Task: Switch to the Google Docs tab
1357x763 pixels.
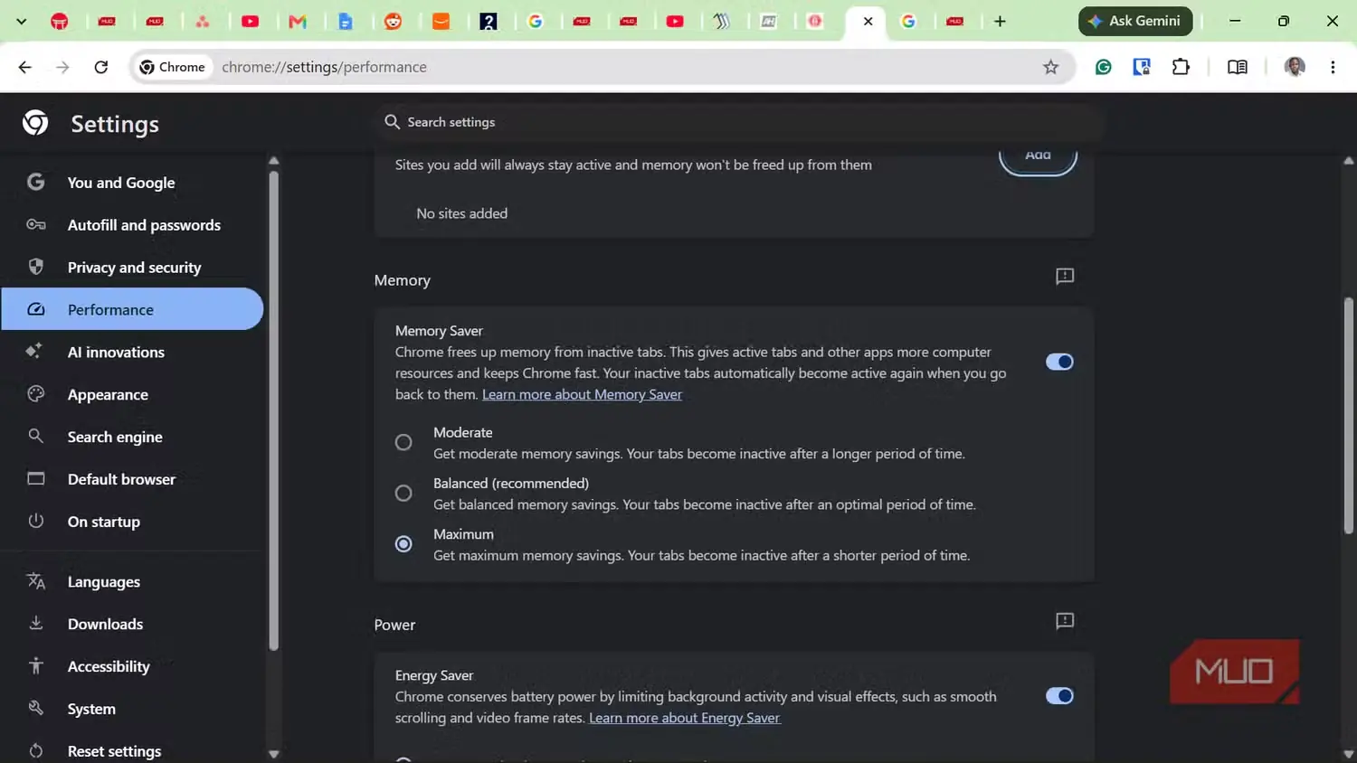Action: point(346,21)
